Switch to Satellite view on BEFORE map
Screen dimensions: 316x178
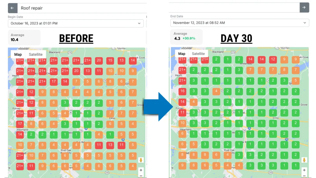tap(36, 54)
